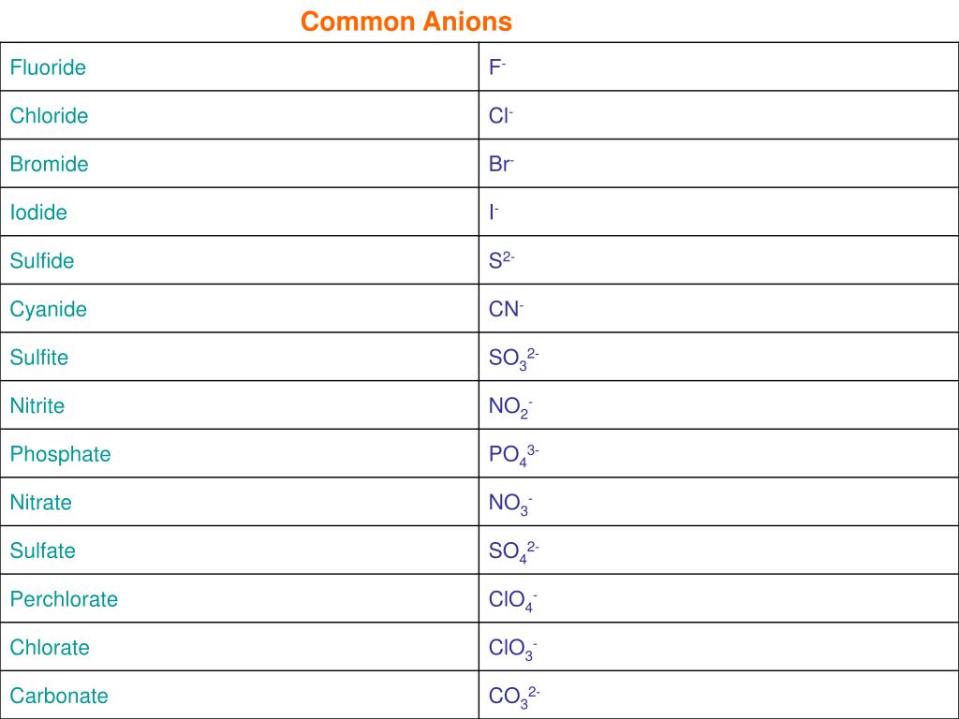Select the Fluoride name cell
The width and height of the screenshot is (959, 719).
(239, 66)
